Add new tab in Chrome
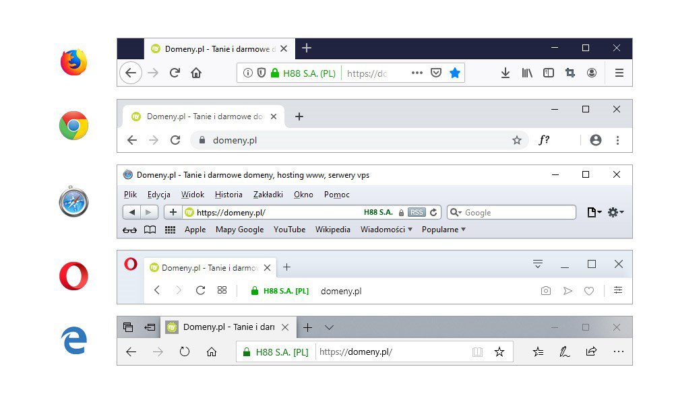 pyautogui.click(x=299, y=116)
